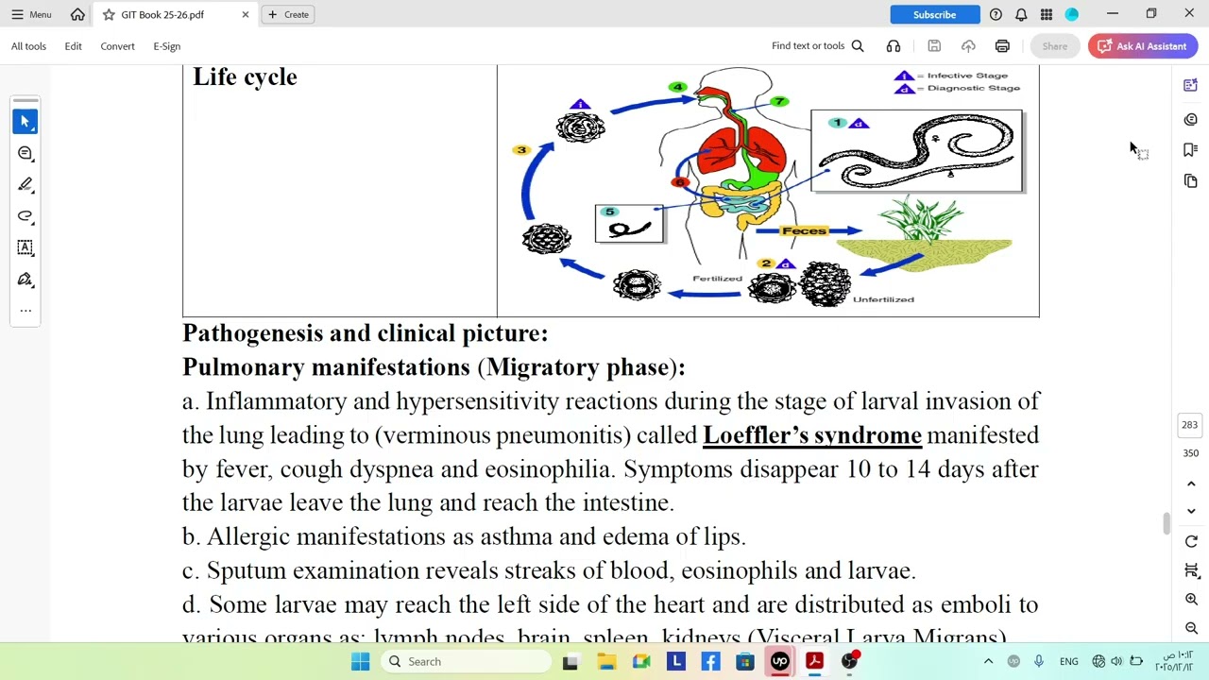This screenshot has width=1209, height=680.
Task: Go to next page down arrow
Action: [1191, 511]
